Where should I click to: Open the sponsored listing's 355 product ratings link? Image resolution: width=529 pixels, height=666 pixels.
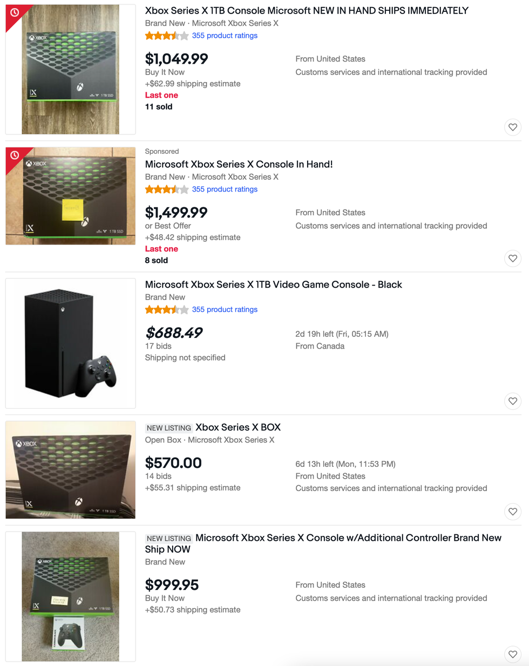pyautogui.click(x=223, y=189)
